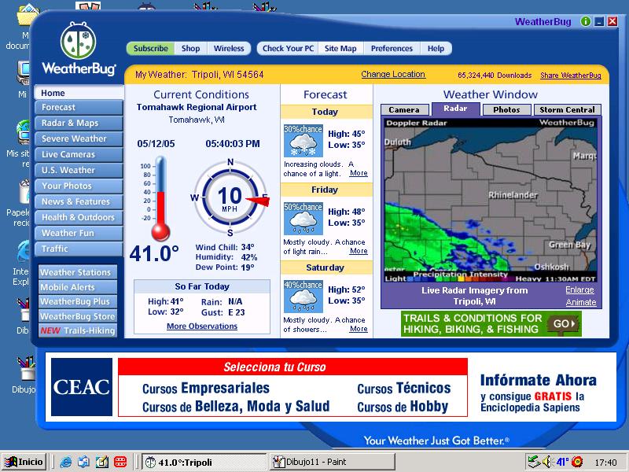
Task: Go to Home in the sidebar
Action: point(79,93)
